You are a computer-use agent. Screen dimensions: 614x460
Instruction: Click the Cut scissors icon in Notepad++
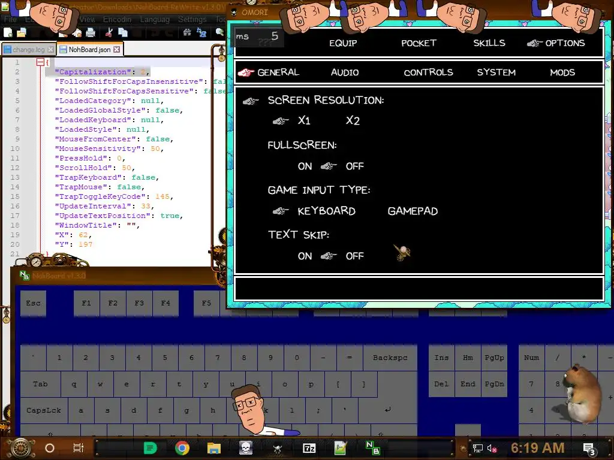coord(109,33)
